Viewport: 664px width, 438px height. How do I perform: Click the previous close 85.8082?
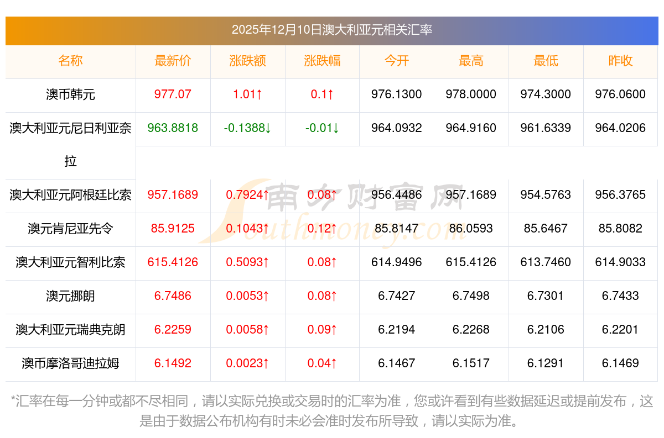pos(620,229)
